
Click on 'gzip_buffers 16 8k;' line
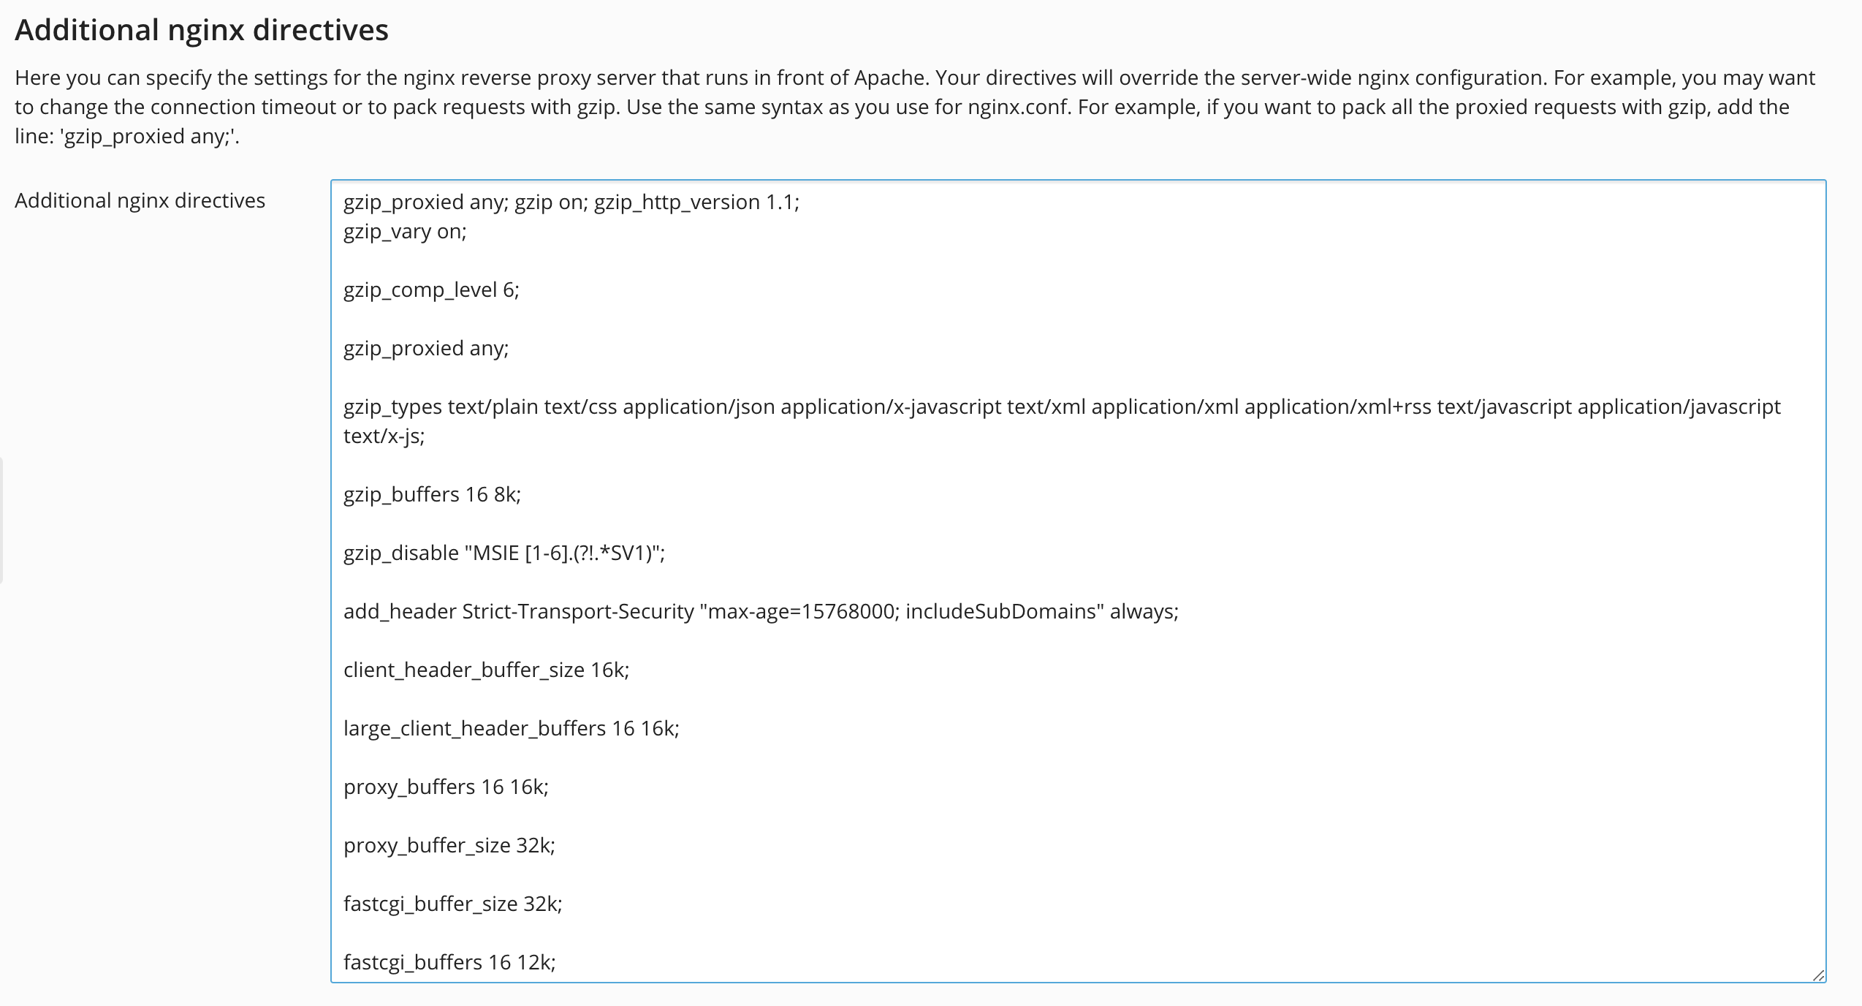[x=432, y=495]
